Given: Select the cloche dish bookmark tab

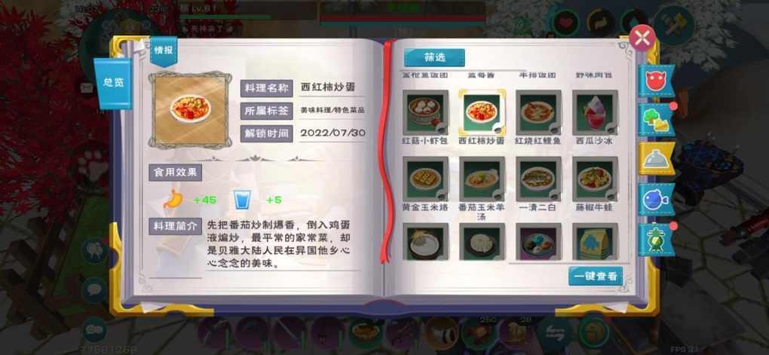Looking at the screenshot, I should (x=656, y=158).
